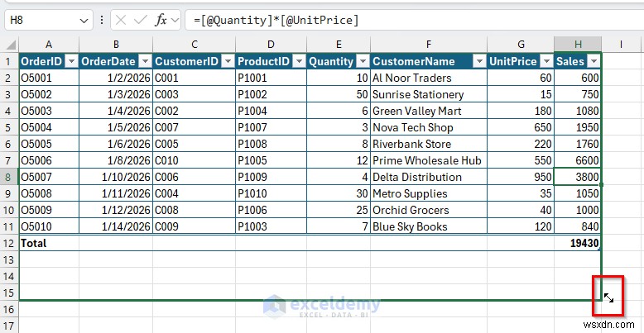
Task: Select column H header
Action: click(x=578, y=45)
